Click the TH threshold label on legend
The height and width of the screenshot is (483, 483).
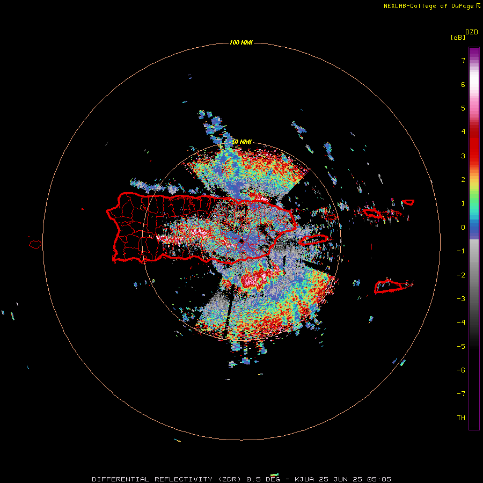click(x=461, y=418)
